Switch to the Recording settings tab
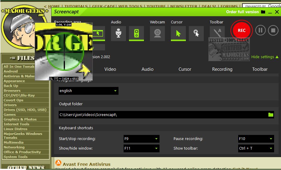Viewport: 281px width, 170px height. point(222,69)
